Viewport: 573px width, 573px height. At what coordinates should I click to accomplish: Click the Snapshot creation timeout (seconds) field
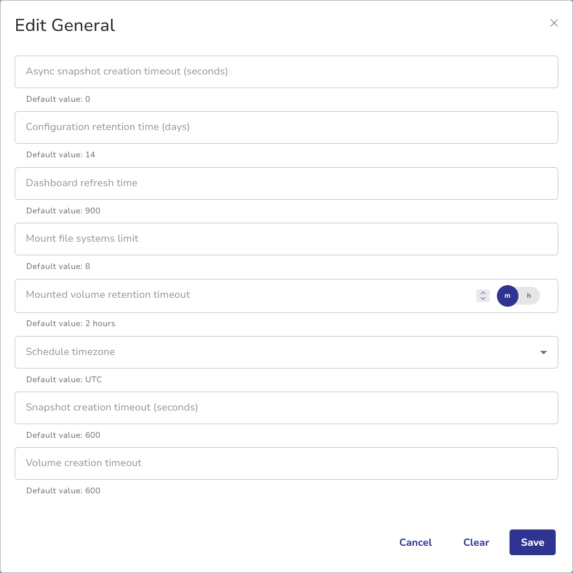pos(286,408)
